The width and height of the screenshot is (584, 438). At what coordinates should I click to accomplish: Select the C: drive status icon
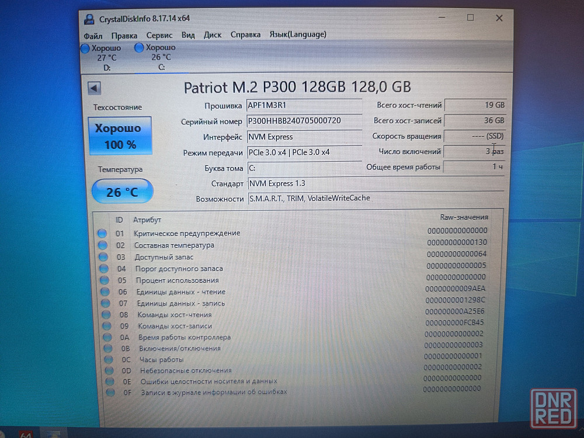(140, 47)
